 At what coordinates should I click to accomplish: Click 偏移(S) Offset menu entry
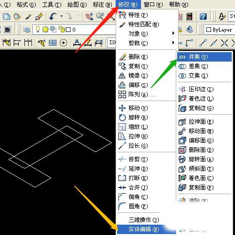coord(147,85)
